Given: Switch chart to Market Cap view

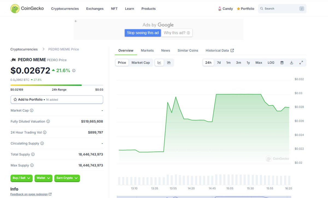Looking at the screenshot, I should tap(141, 62).
